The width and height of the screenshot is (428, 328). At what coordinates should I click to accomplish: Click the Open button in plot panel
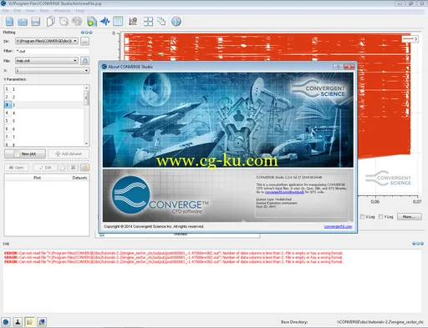pos(17,168)
